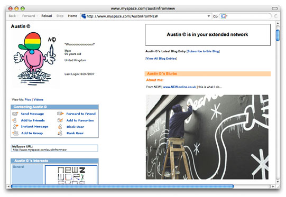Open the Home page from the toolbar
Screen dimensions: 286x197
pos(72,16)
